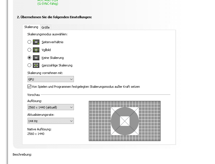Image resolution: width=215 pixels, height=164 pixels.
Task: Click the heading '2. Übernehmen Sie die folgenden Einstellungen:'
Action: [x=55, y=17]
